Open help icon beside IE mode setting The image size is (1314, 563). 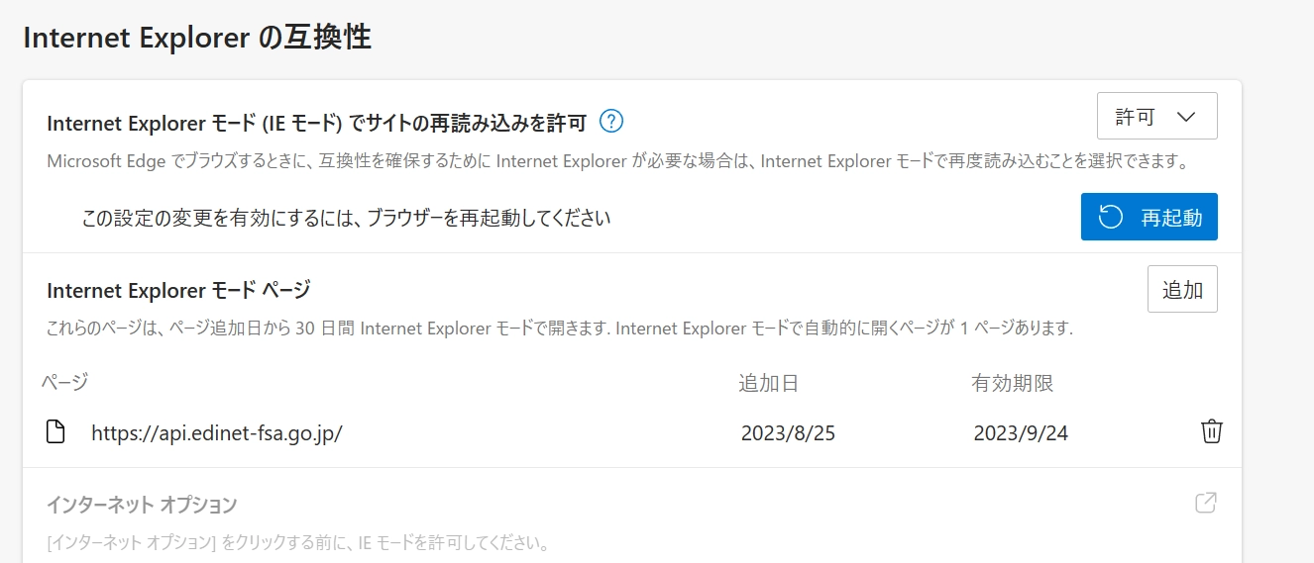(612, 122)
